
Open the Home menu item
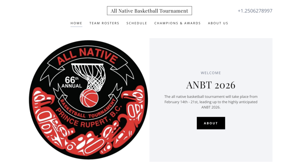76,23
